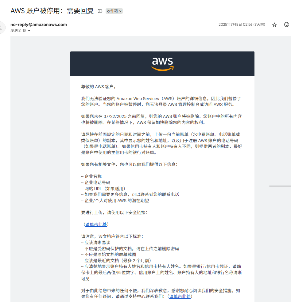Open the sender's profile avatar
Screen dimensions: 291x302
pyautogui.click(x=2, y=28)
